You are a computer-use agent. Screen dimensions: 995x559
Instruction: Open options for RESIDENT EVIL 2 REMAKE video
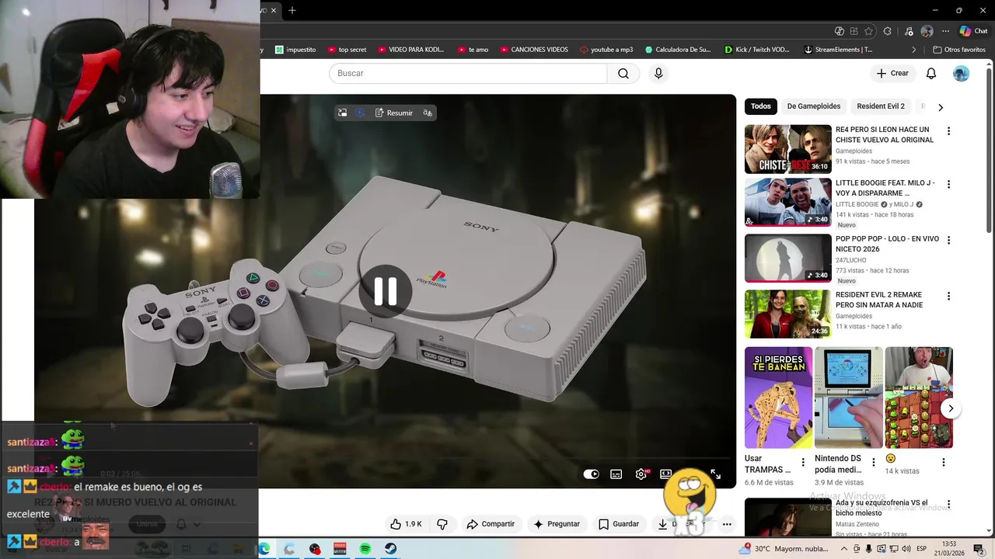click(948, 297)
